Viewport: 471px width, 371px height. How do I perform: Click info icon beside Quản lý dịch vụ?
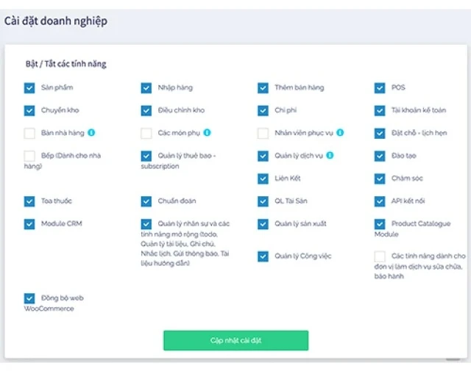pyautogui.click(x=330, y=156)
